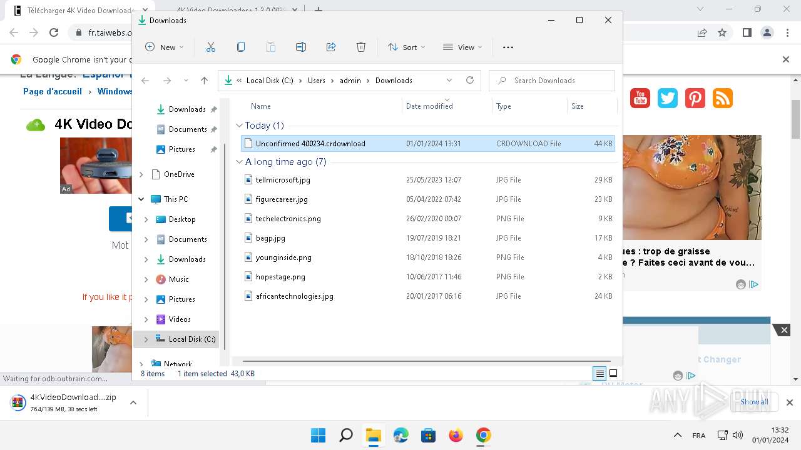Screen dimensions: 801x450
Task: Click the Rename icon in Explorer toolbar
Action: pyautogui.click(x=301, y=47)
